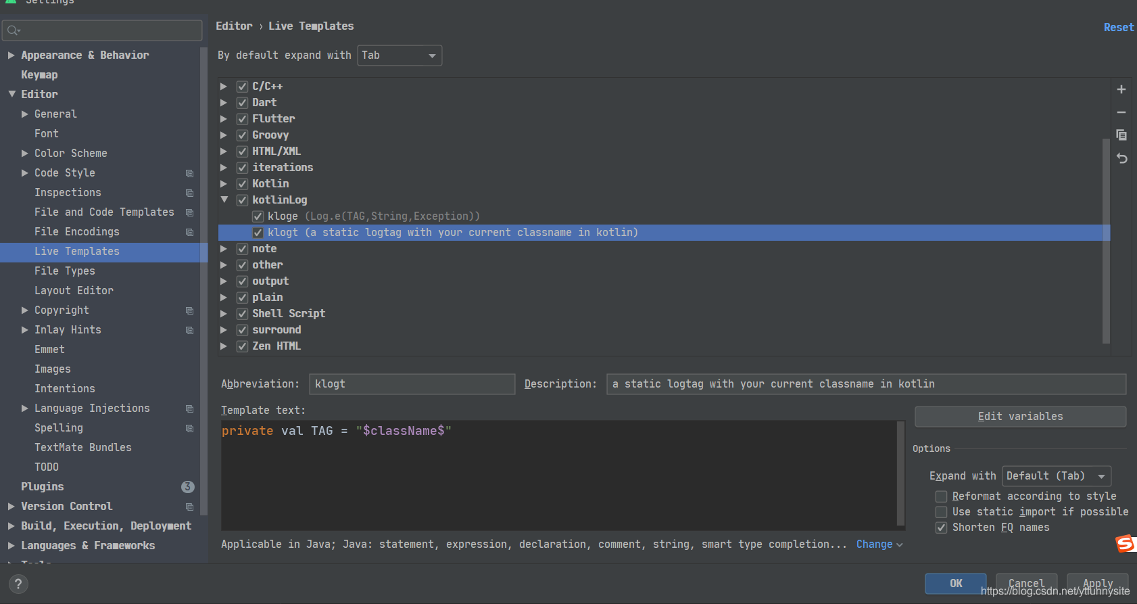Enable Use static import if possible
The image size is (1137, 604).
[941, 512]
